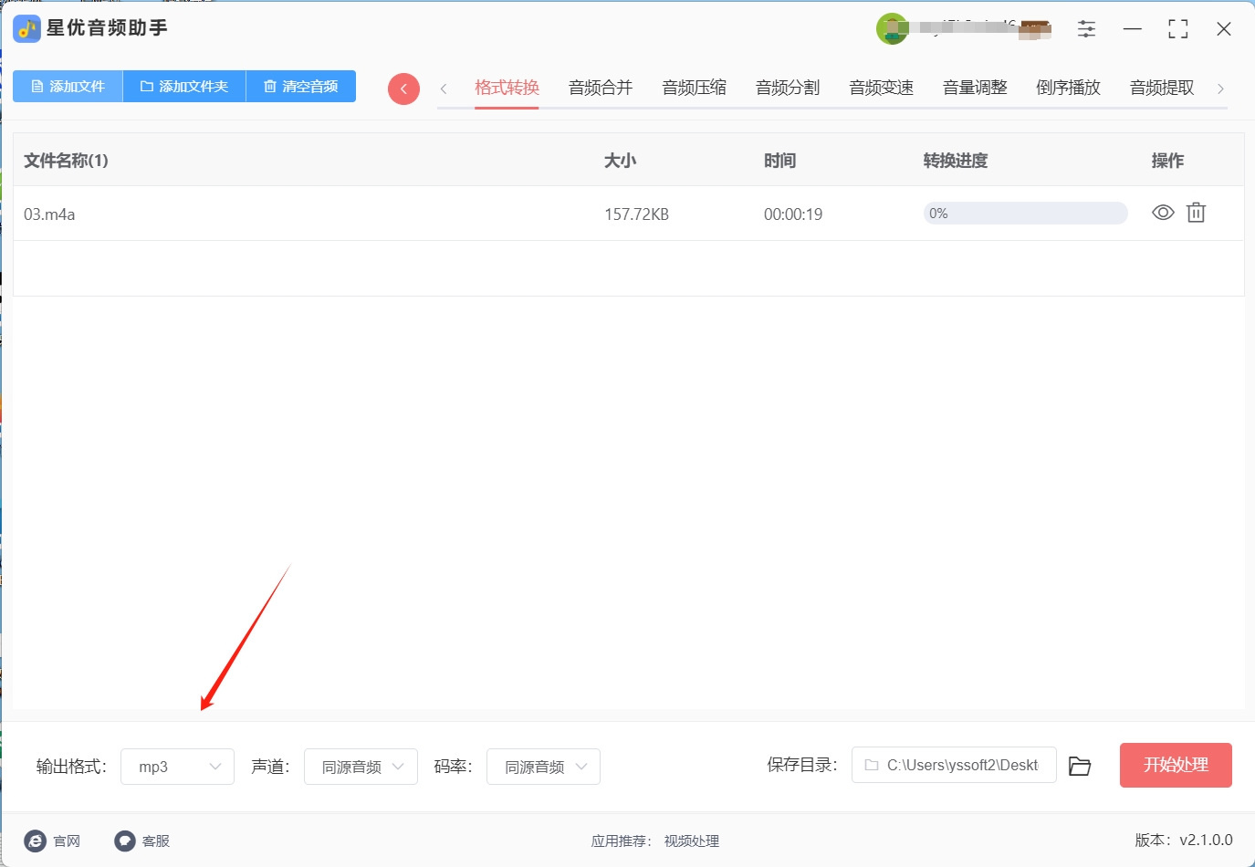Select the 03.m4a file name
The width and height of the screenshot is (1255, 867).
point(49,214)
